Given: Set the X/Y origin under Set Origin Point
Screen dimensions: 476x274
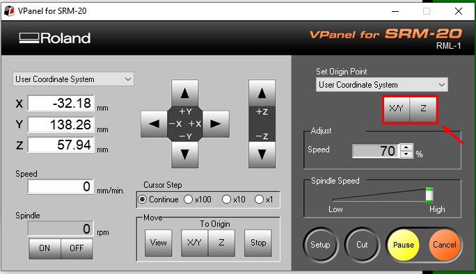Looking at the screenshot, I should (x=396, y=108).
